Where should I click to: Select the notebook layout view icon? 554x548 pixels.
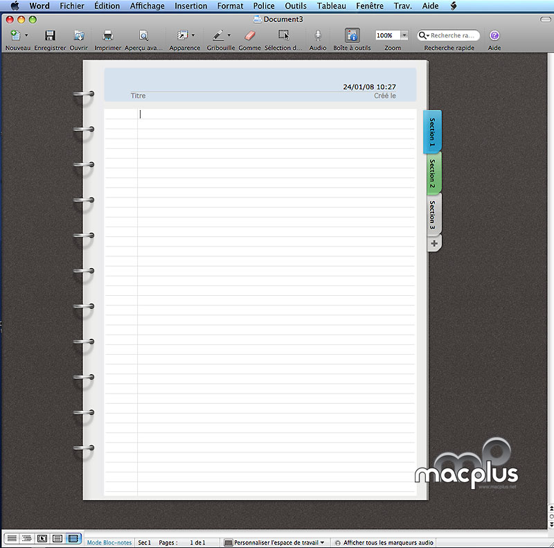pyautogui.click(x=73, y=538)
